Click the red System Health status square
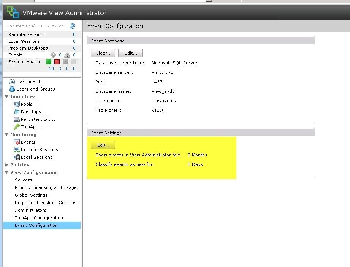 (57, 62)
